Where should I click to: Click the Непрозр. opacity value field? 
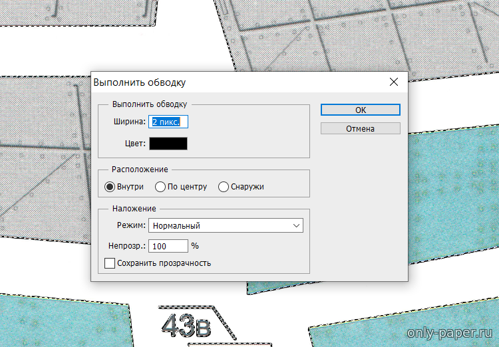[168, 246]
